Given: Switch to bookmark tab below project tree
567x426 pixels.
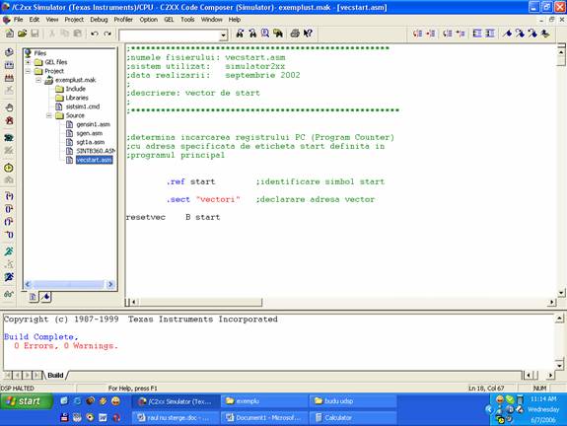Looking at the screenshot, I should (45, 297).
